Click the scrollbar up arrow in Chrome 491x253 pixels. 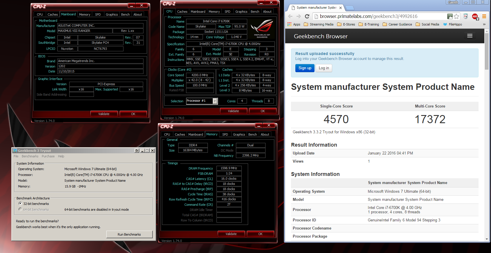click(x=486, y=31)
